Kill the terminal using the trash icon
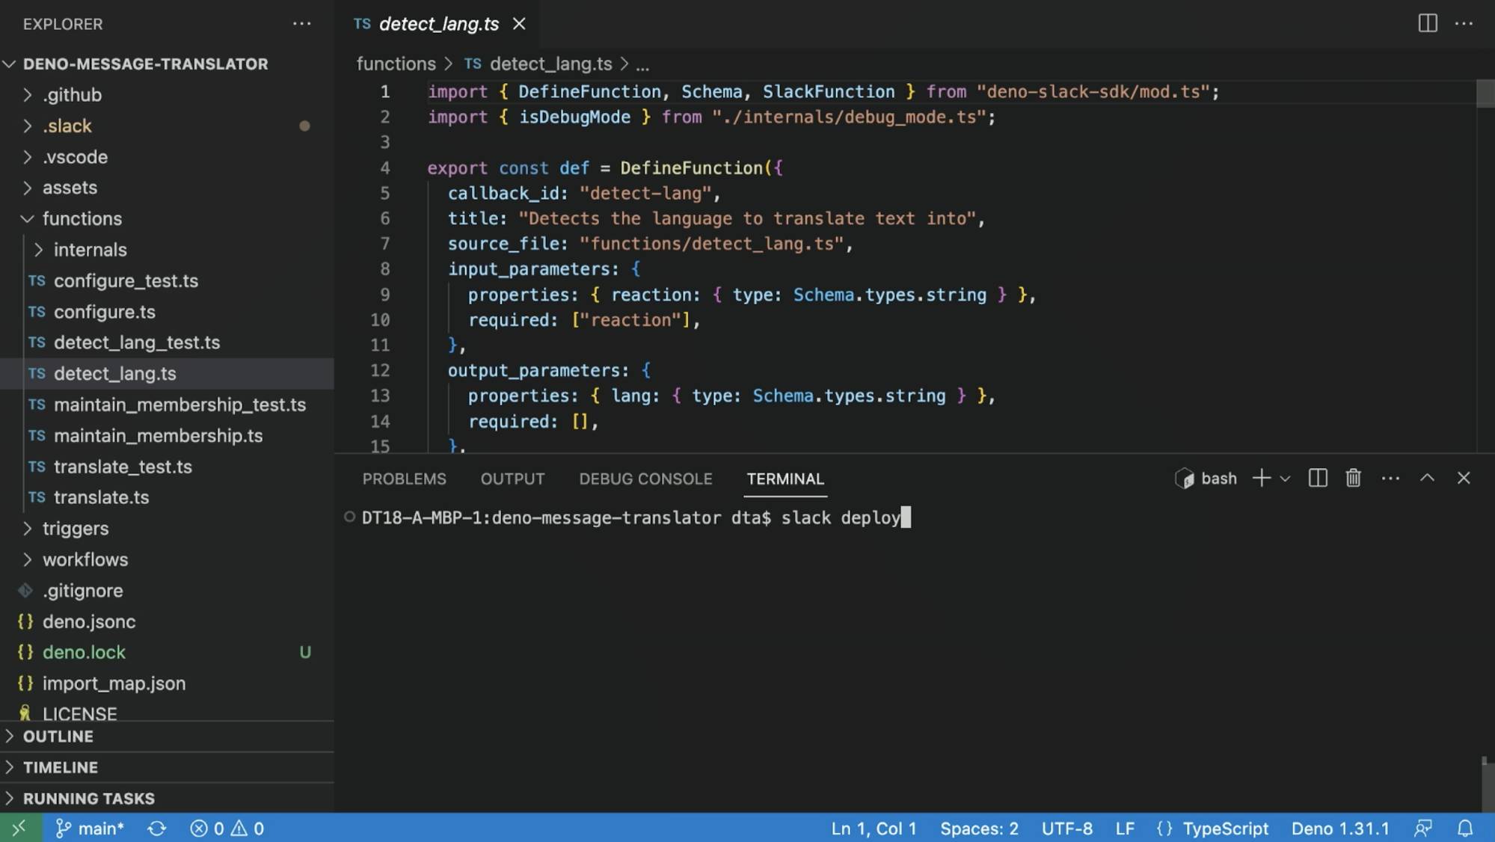Screen dimensions: 1495x842 click(x=1352, y=478)
